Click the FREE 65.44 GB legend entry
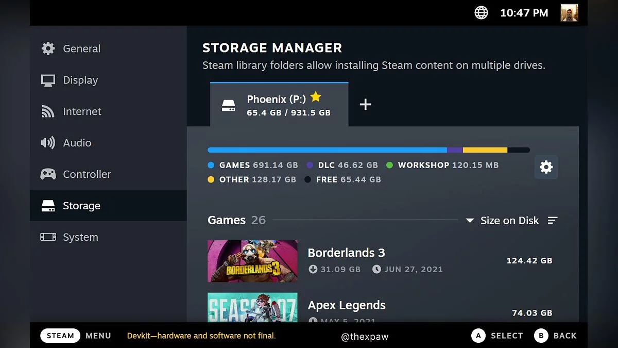Viewport: 618px width, 348px height. pos(342,180)
